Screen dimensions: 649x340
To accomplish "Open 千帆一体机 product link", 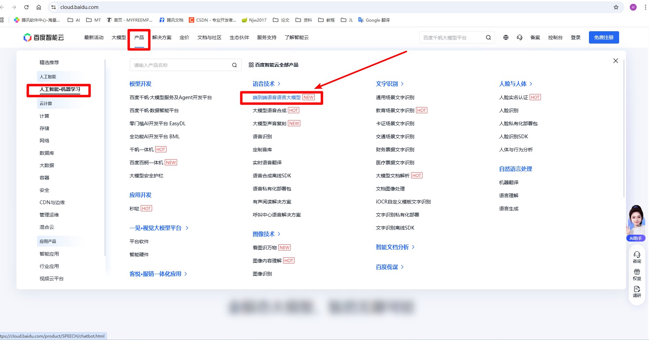I will pyautogui.click(x=141, y=150).
